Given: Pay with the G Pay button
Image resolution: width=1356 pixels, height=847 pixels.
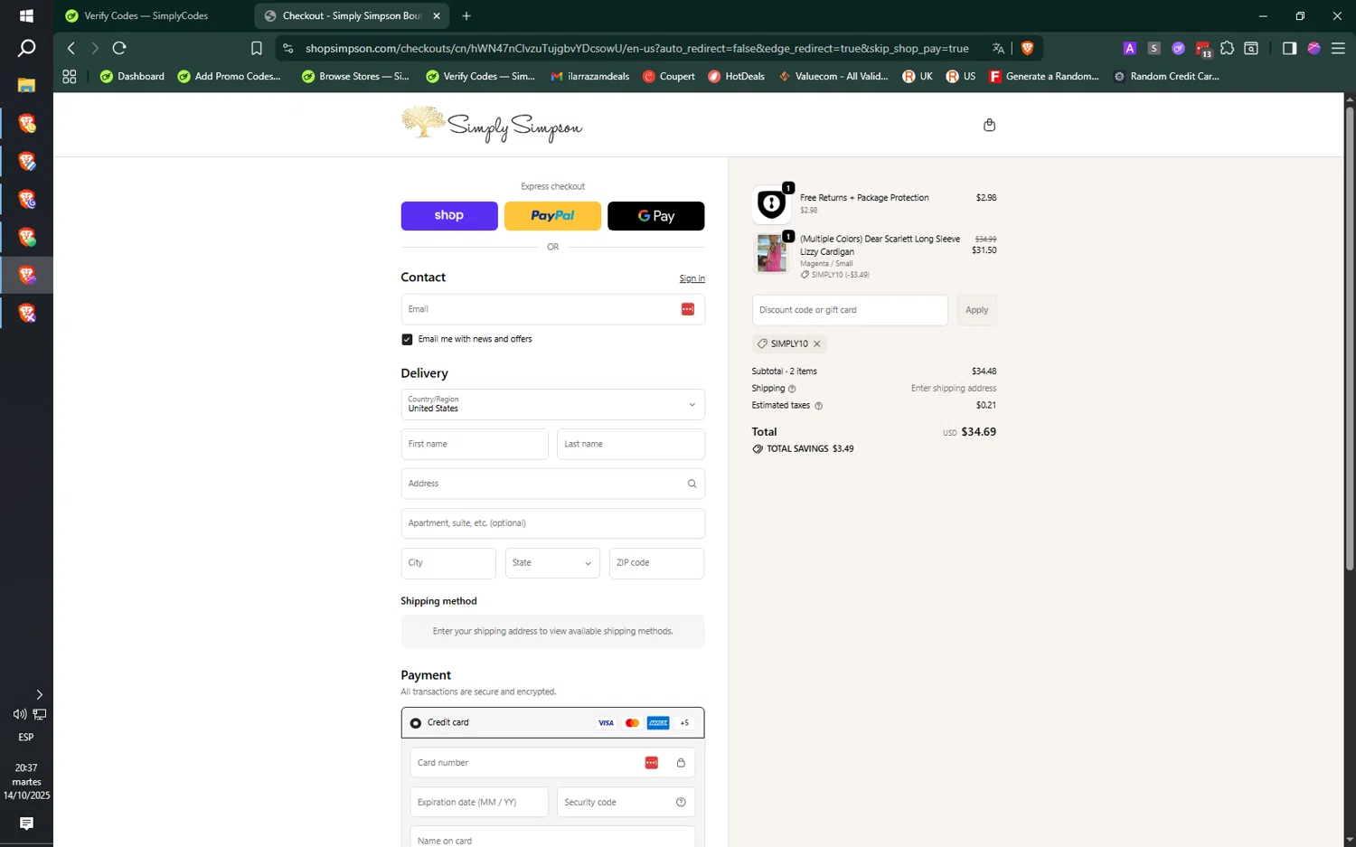Looking at the screenshot, I should click(x=655, y=216).
